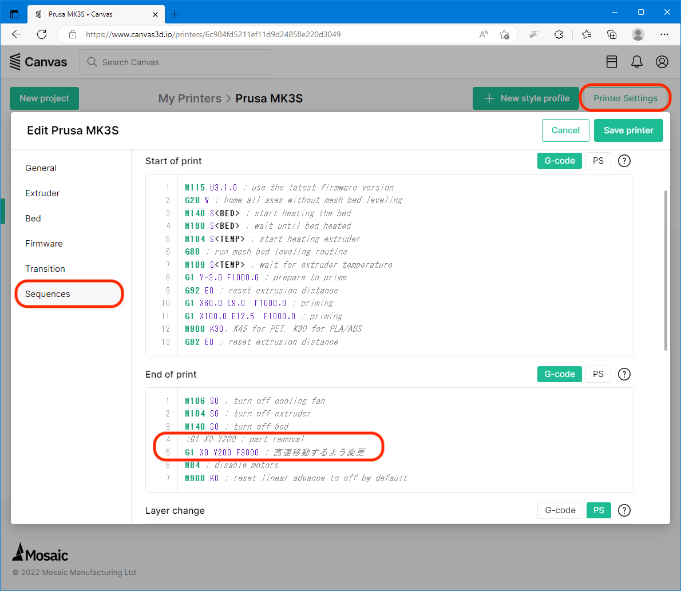
Task: Close the Prusa MK3S Canvas tab
Action: 156,14
